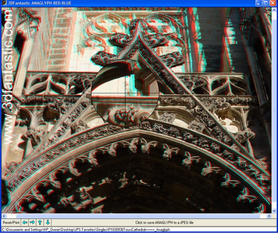The image size is (278, 233).
Task: Click the circular magnifier crosshair center
Action: (125, 93)
